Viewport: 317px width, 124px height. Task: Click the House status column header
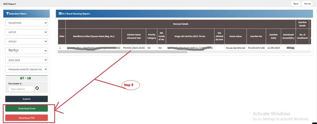tap(236, 36)
